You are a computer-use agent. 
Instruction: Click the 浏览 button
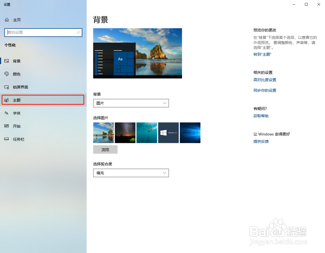[x=105, y=149]
